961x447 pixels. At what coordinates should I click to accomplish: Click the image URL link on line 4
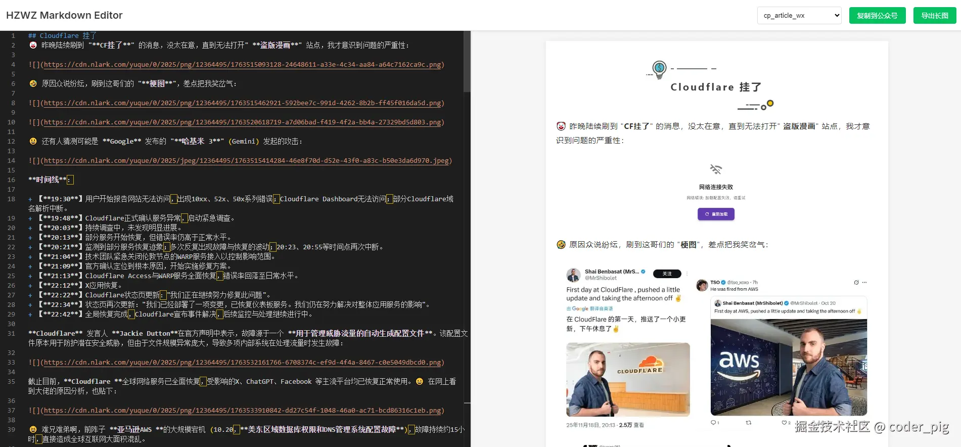click(242, 65)
